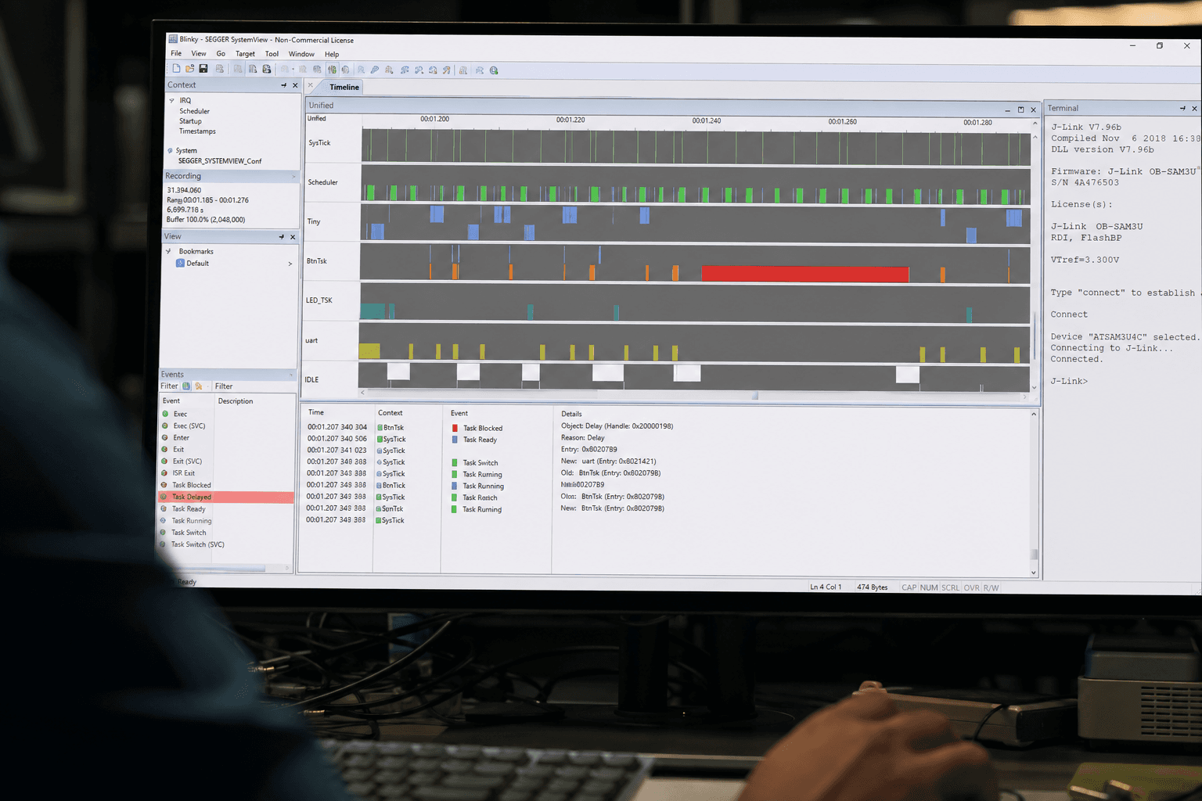The width and height of the screenshot is (1202, 801).
Task: Click the J-Link> terminal prompt
Action: click(1069, 381)
